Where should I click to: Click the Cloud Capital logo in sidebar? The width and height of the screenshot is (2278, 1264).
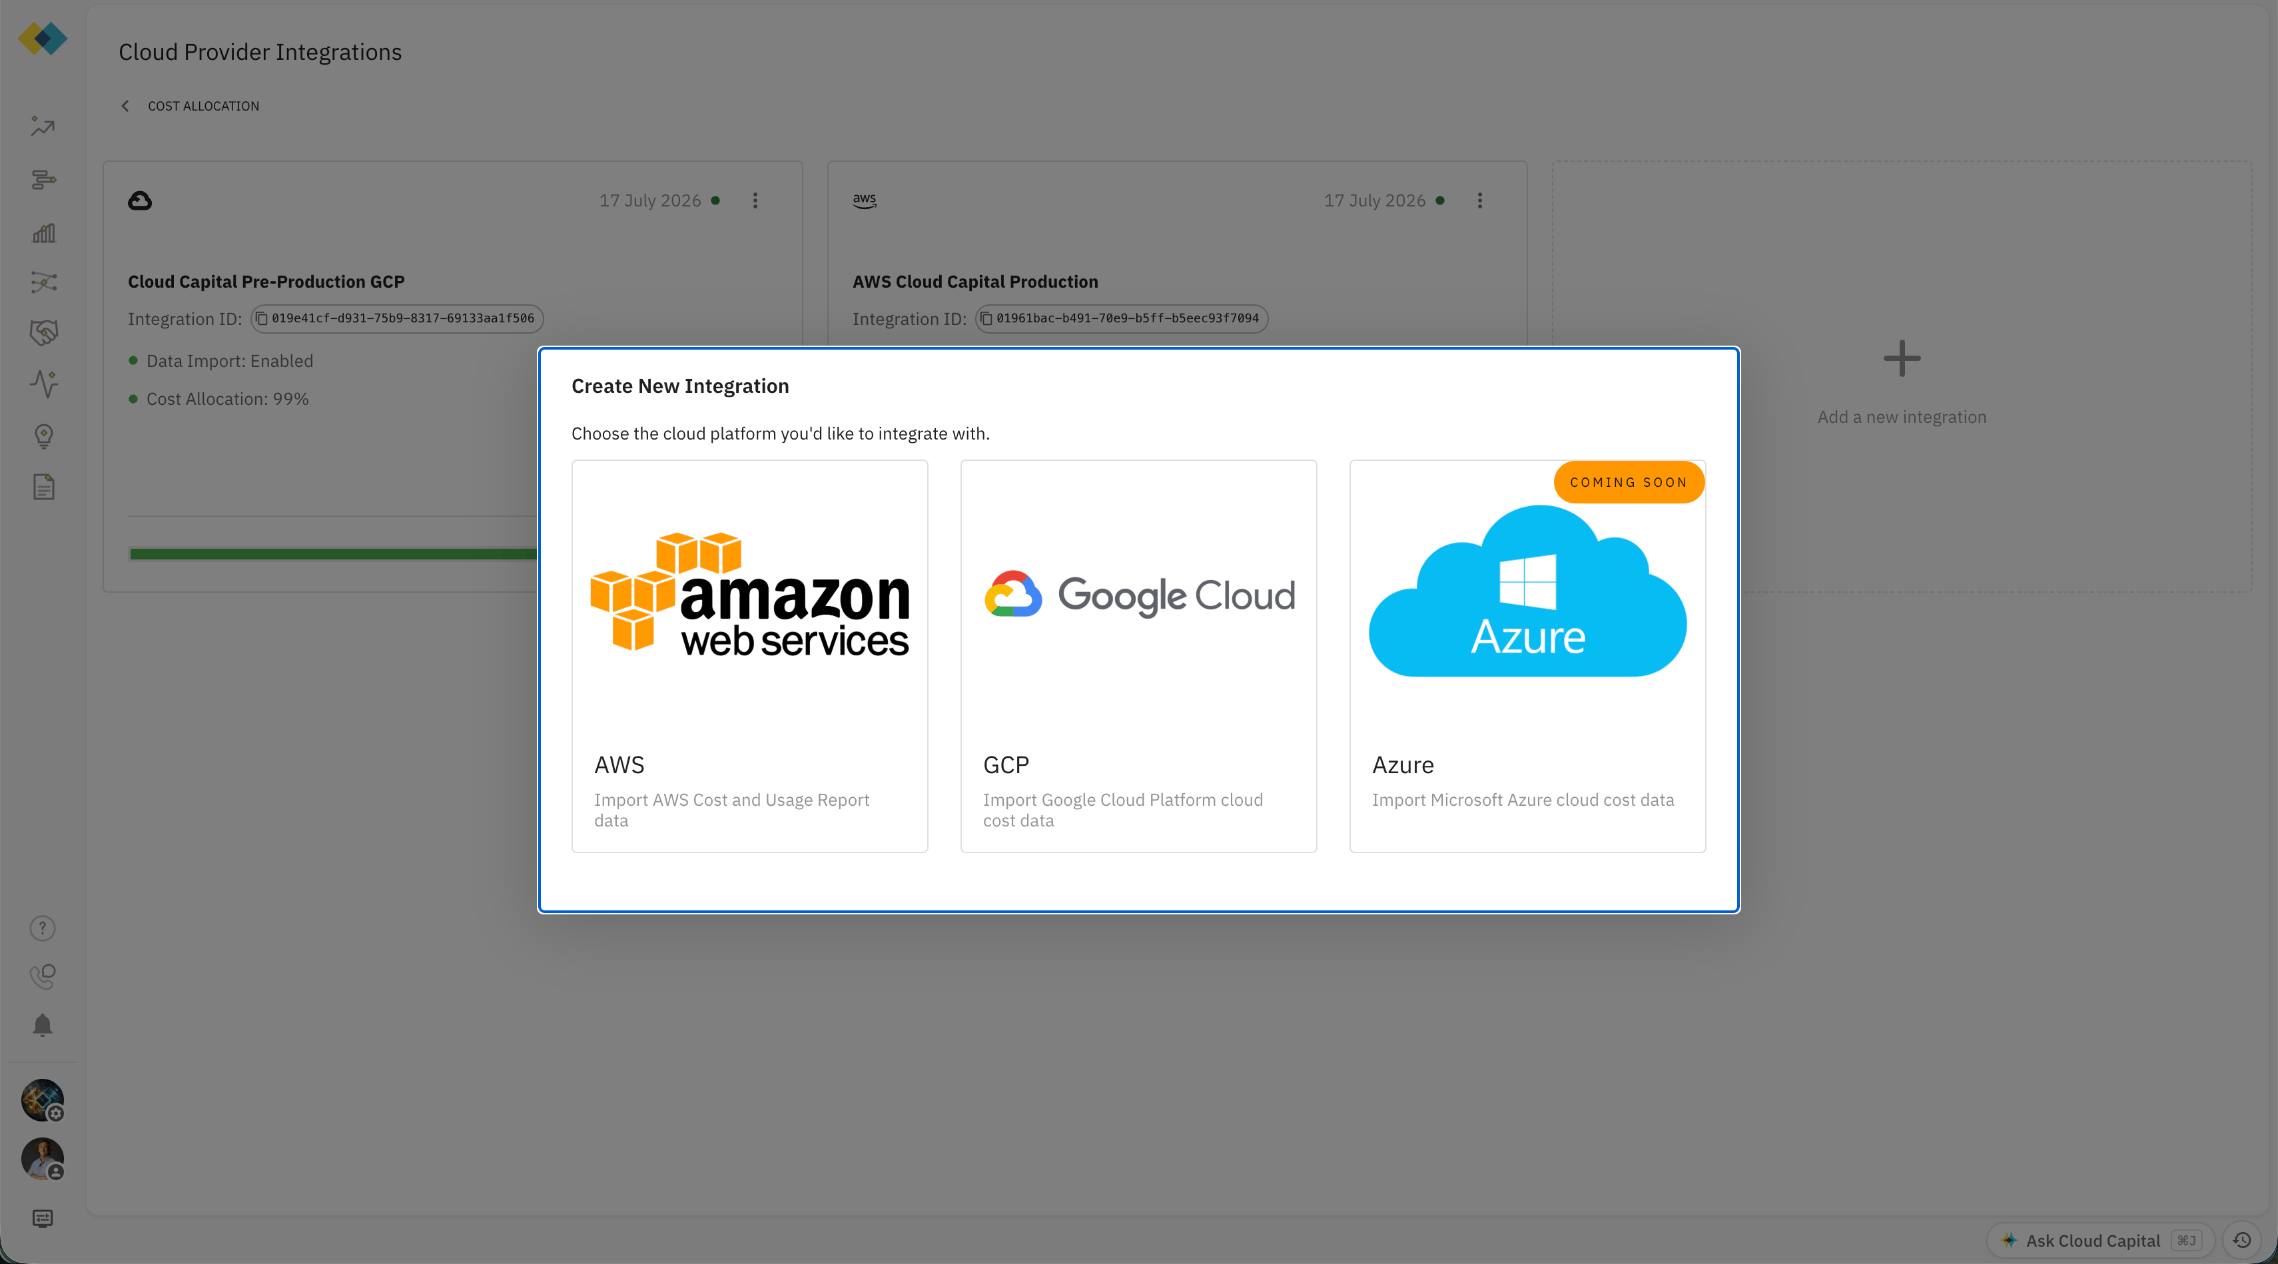43,38
